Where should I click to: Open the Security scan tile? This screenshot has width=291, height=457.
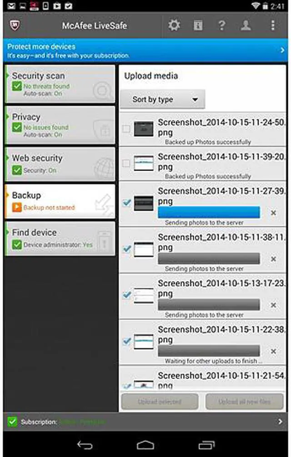pyautogui.click(x=60, y=84)
